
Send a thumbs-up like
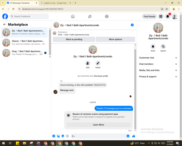(134, 136)
